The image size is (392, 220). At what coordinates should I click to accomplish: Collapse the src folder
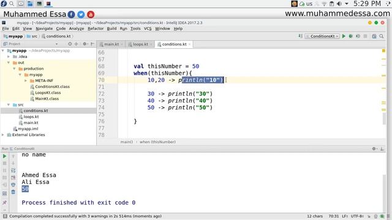(9, 105)
